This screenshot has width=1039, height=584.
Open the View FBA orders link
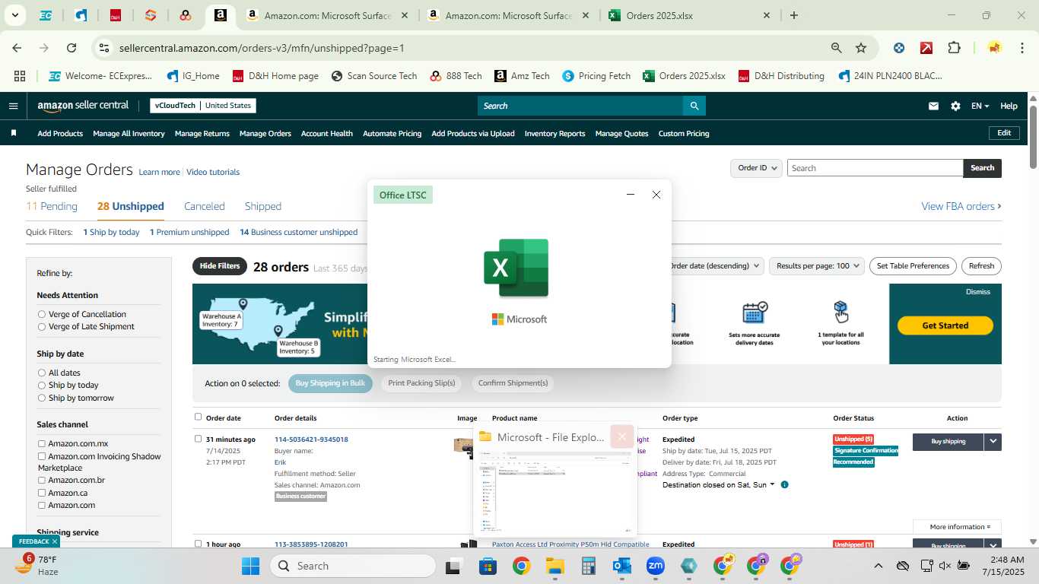click(x=961, y=206)
